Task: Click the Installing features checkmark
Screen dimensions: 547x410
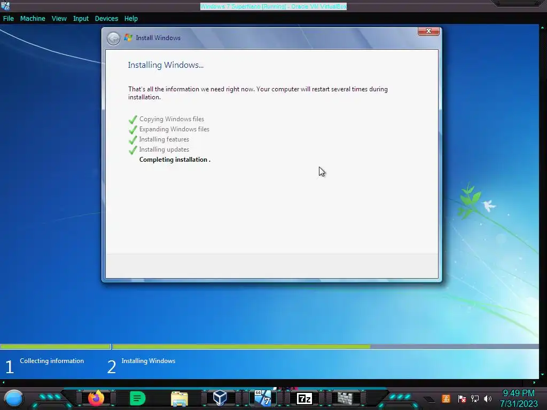Action: 133,139
